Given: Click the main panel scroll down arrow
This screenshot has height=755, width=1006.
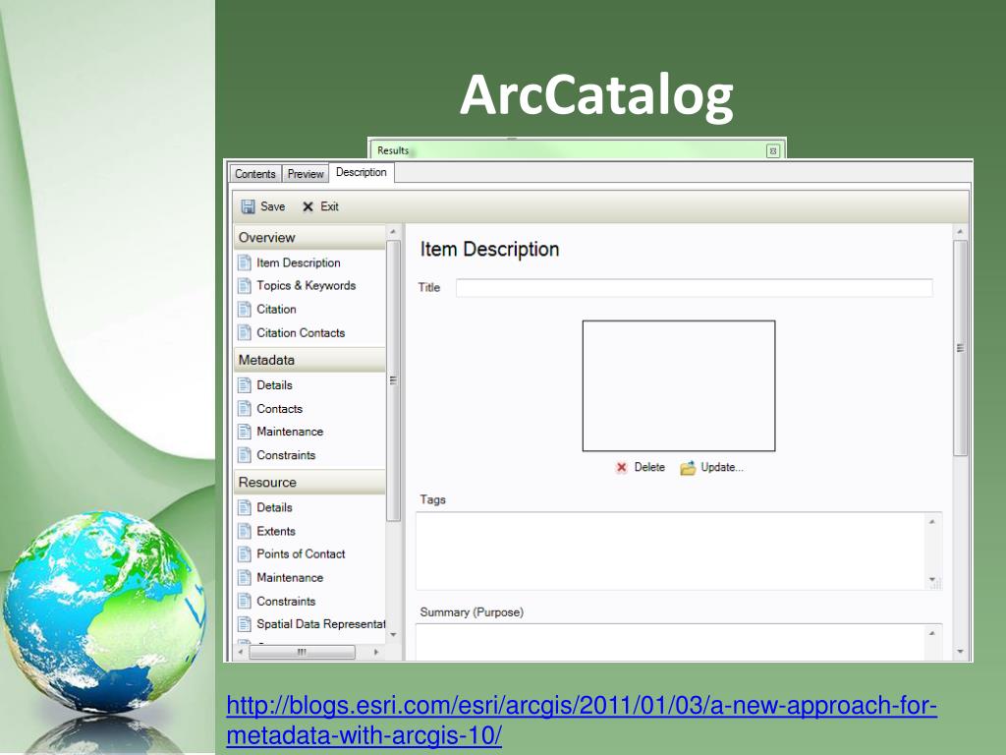Looking at the screenshot, I should (960, 651).
